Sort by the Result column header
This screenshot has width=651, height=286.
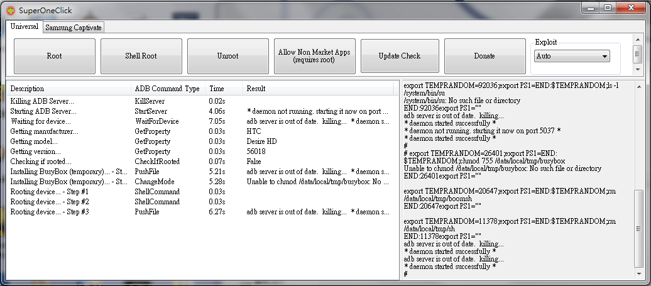point(318,89)
